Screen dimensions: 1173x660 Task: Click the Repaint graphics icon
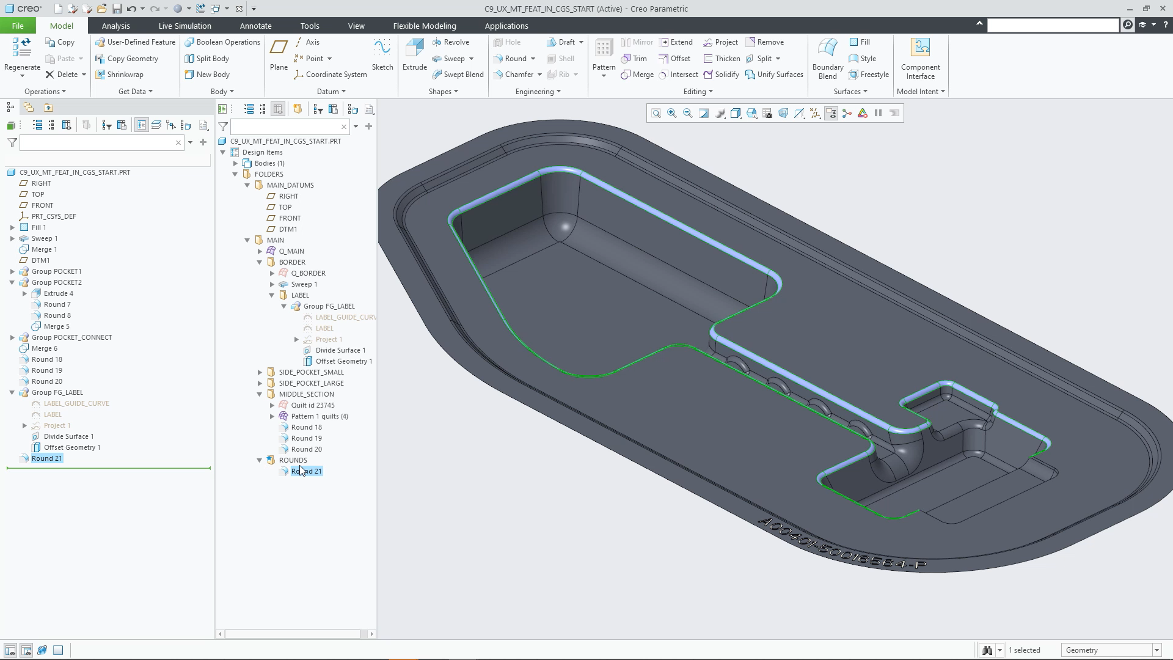click(703, 113)
